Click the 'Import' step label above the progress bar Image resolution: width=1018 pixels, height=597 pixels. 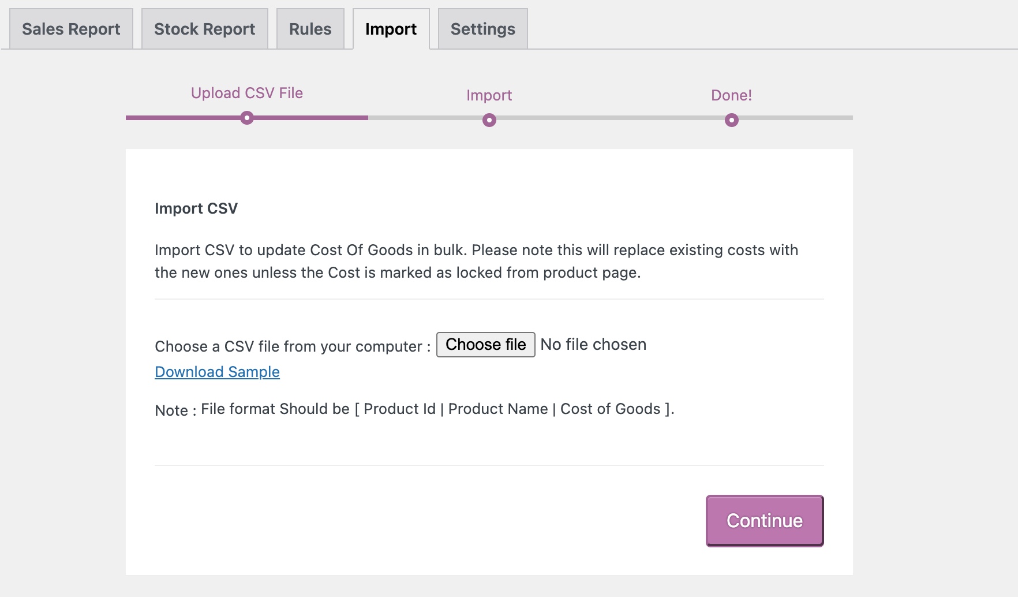489,95
